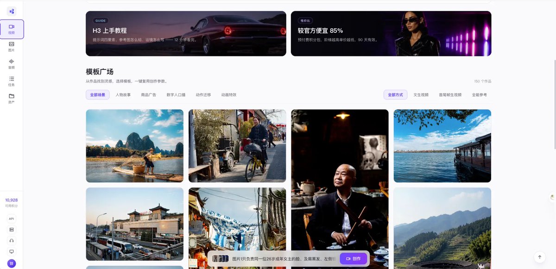
Task: Click the monitor icon in the sidebar
Action: 12,252
